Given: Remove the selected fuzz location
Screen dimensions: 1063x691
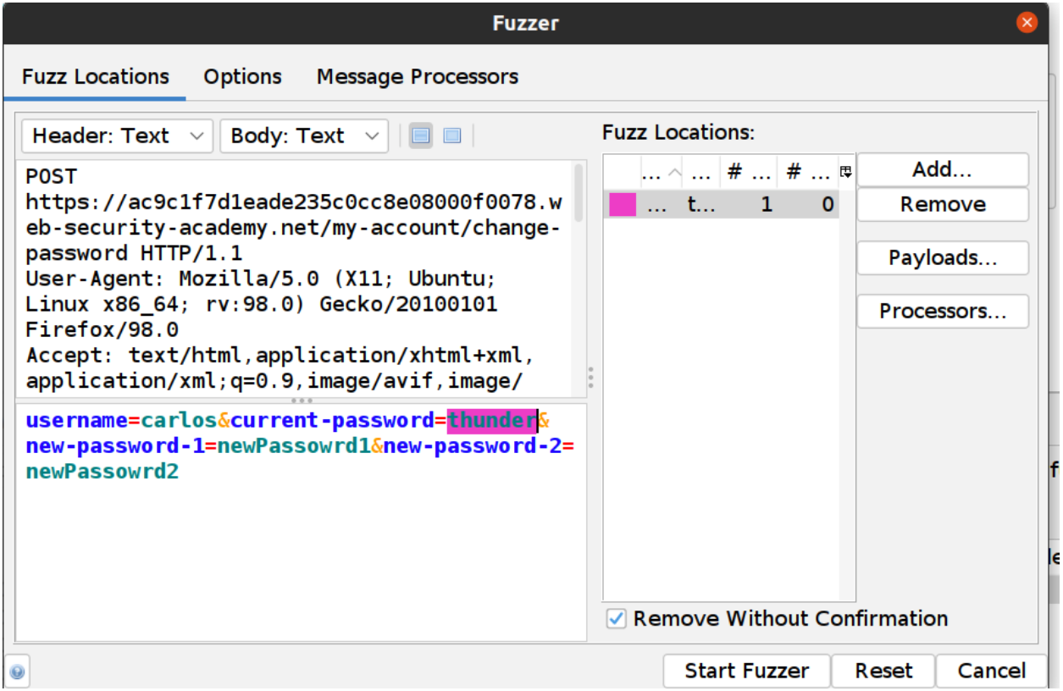Looking at the screenshot, I should (942, 204).
